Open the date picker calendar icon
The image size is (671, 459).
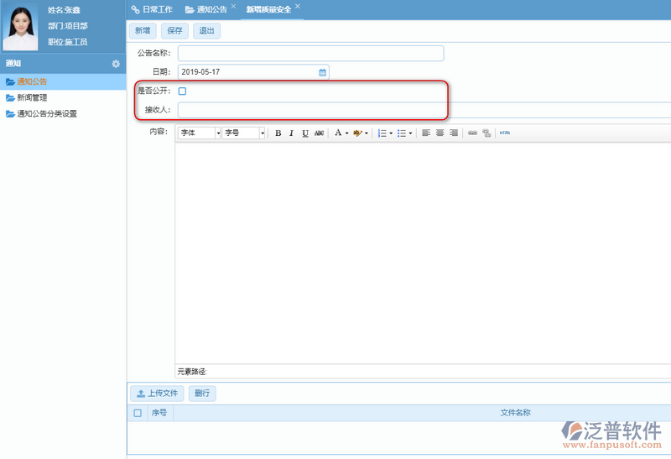pos(322,72)
